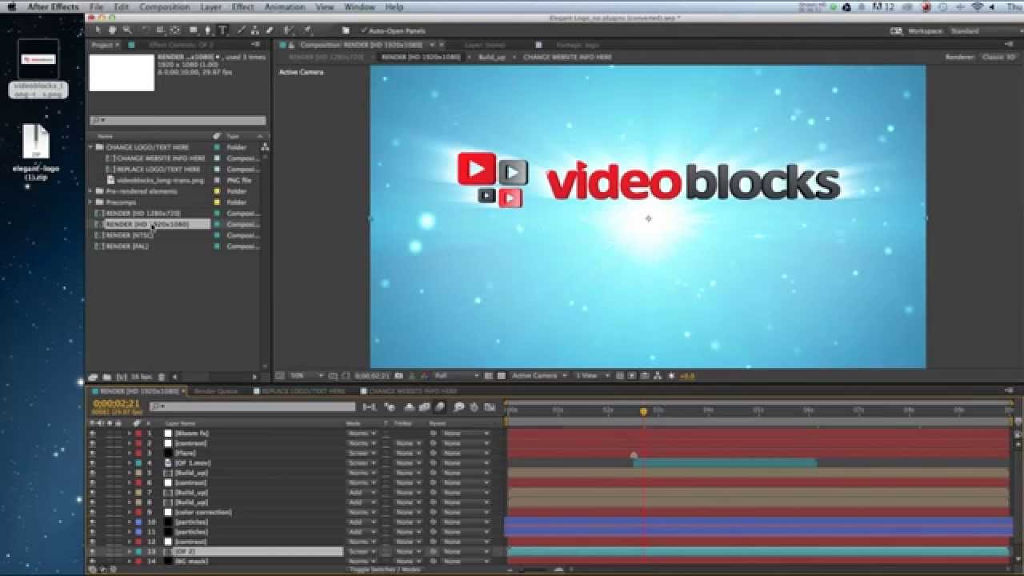Open the Active Camera view dropdown
The width and height of the screenshot is (1024, 576).
[x=538, y=375]
